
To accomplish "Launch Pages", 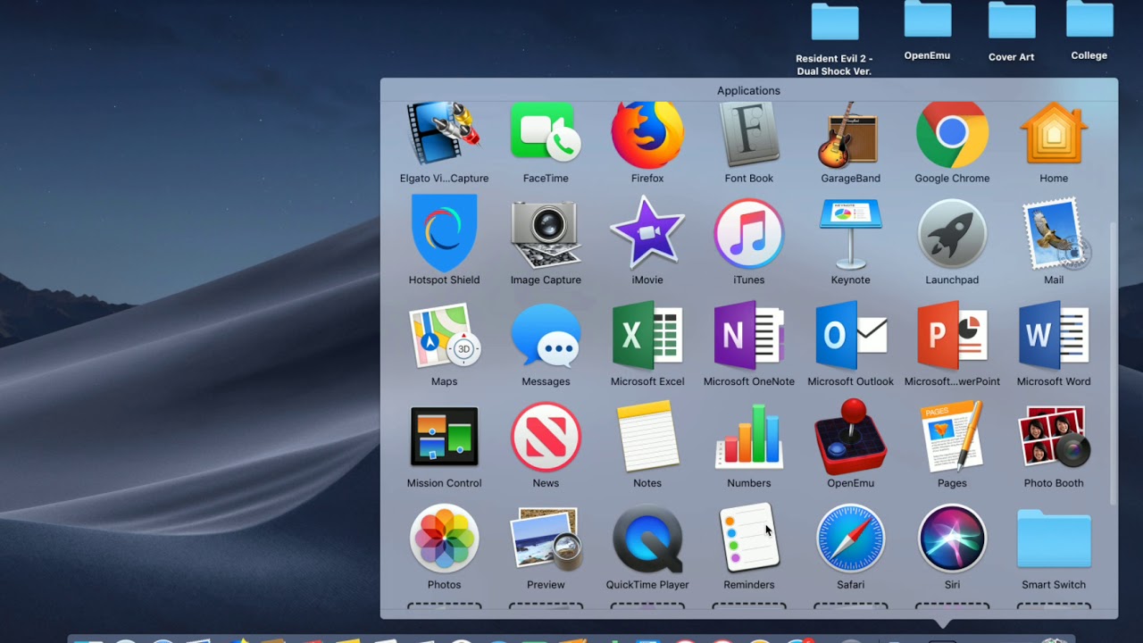I will pos(952,437).
